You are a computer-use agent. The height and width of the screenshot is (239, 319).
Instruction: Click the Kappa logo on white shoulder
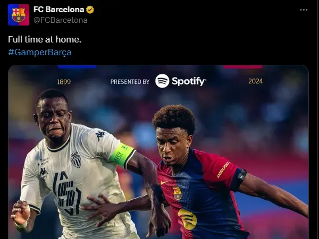click(x=100, y=135)
